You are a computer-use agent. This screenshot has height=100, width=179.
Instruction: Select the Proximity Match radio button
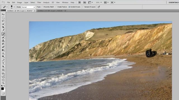(43, 7)
